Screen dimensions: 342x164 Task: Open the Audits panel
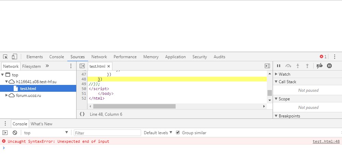[219, 57]
